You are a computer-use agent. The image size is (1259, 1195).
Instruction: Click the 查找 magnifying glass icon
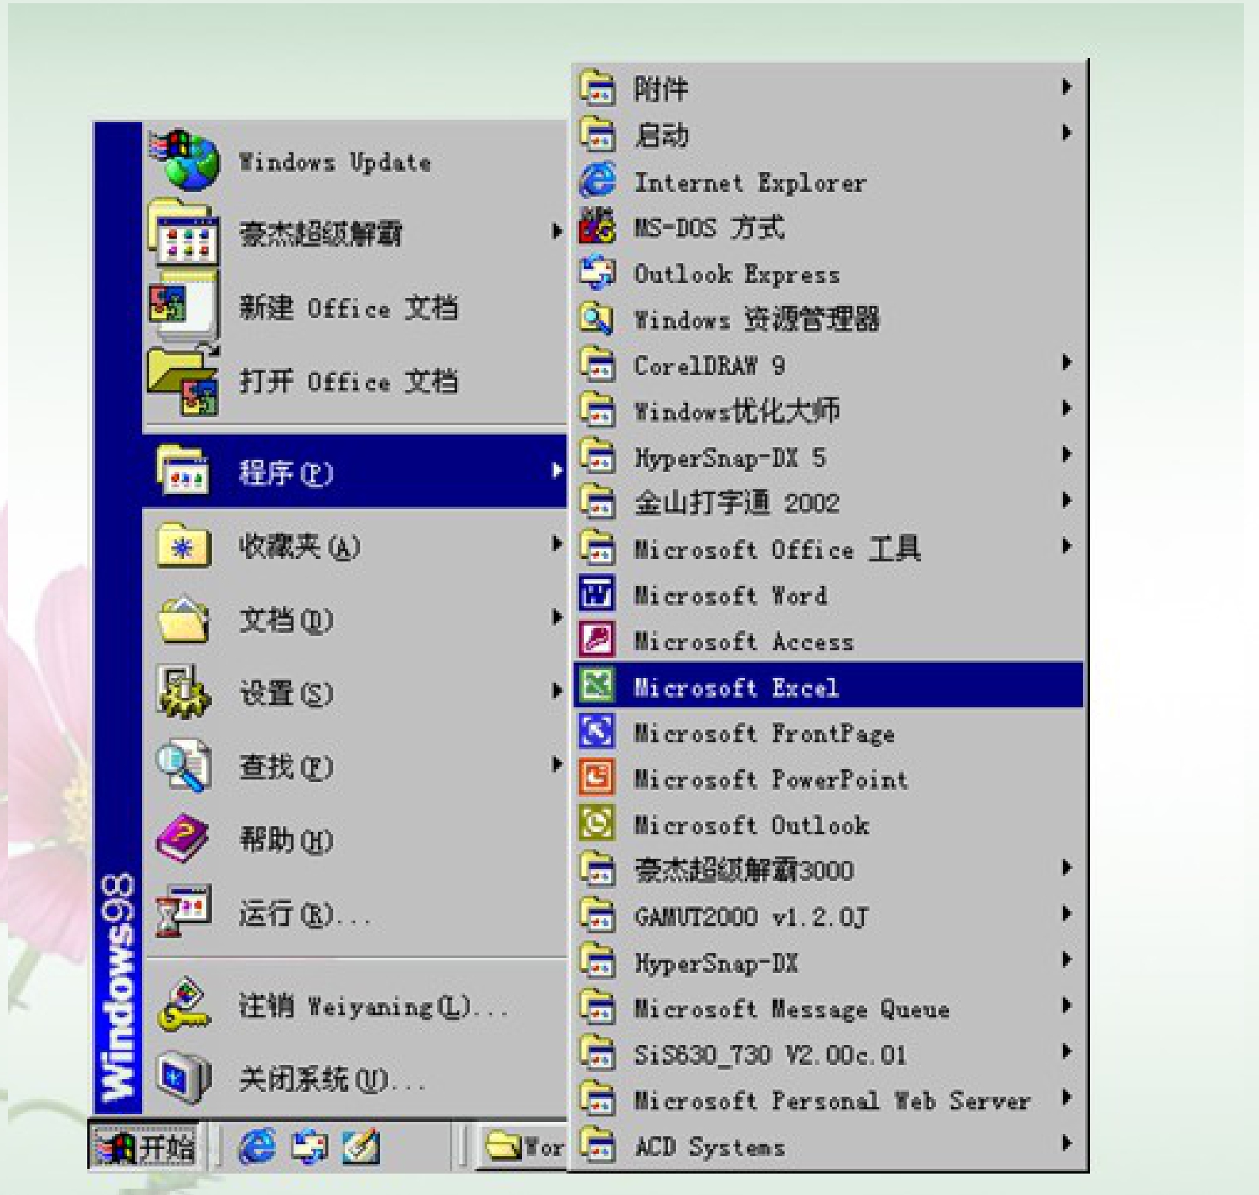pyautogui.click(x=183, y=766)
